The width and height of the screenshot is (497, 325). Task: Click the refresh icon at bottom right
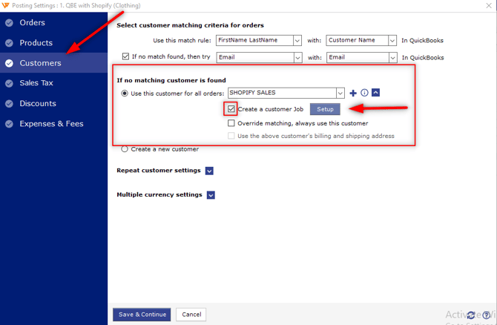click(471, 315)
